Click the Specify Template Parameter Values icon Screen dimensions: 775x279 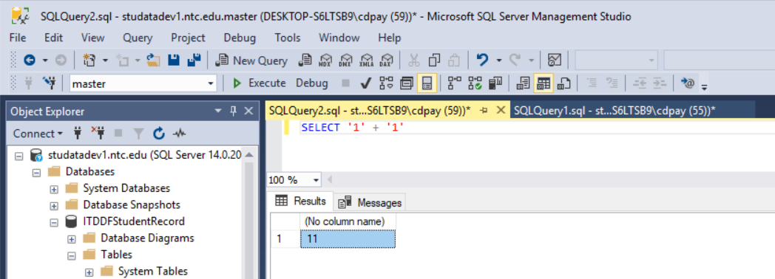pos(688,83)
